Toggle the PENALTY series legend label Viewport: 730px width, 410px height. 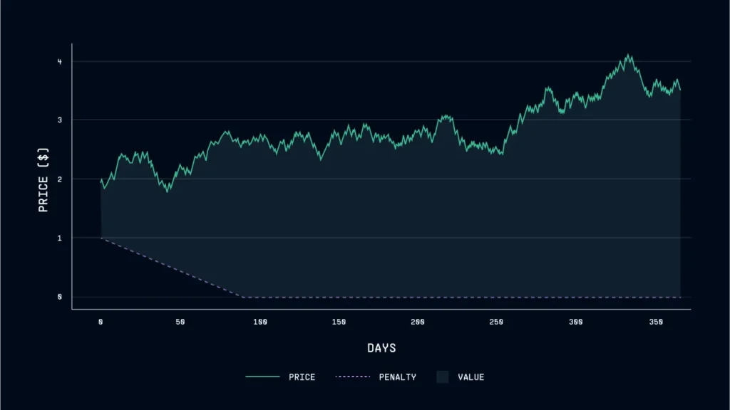click(x=397, y=377)
